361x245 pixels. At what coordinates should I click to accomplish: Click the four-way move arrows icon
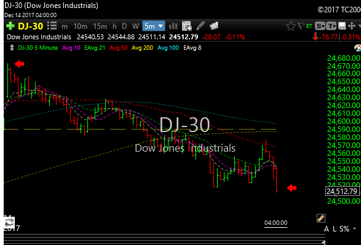[352, 26]
